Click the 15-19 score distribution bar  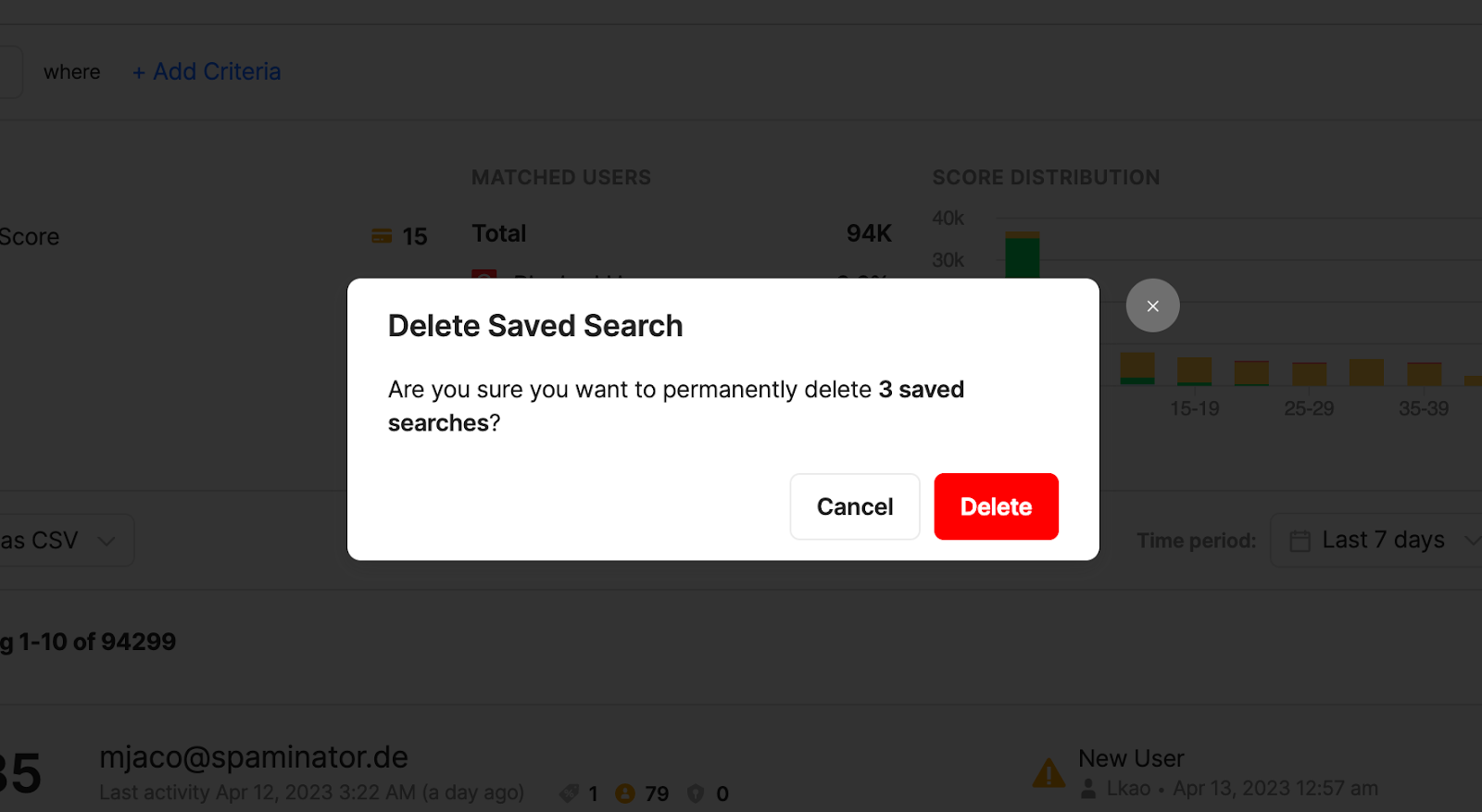[x=1194, y=370]
